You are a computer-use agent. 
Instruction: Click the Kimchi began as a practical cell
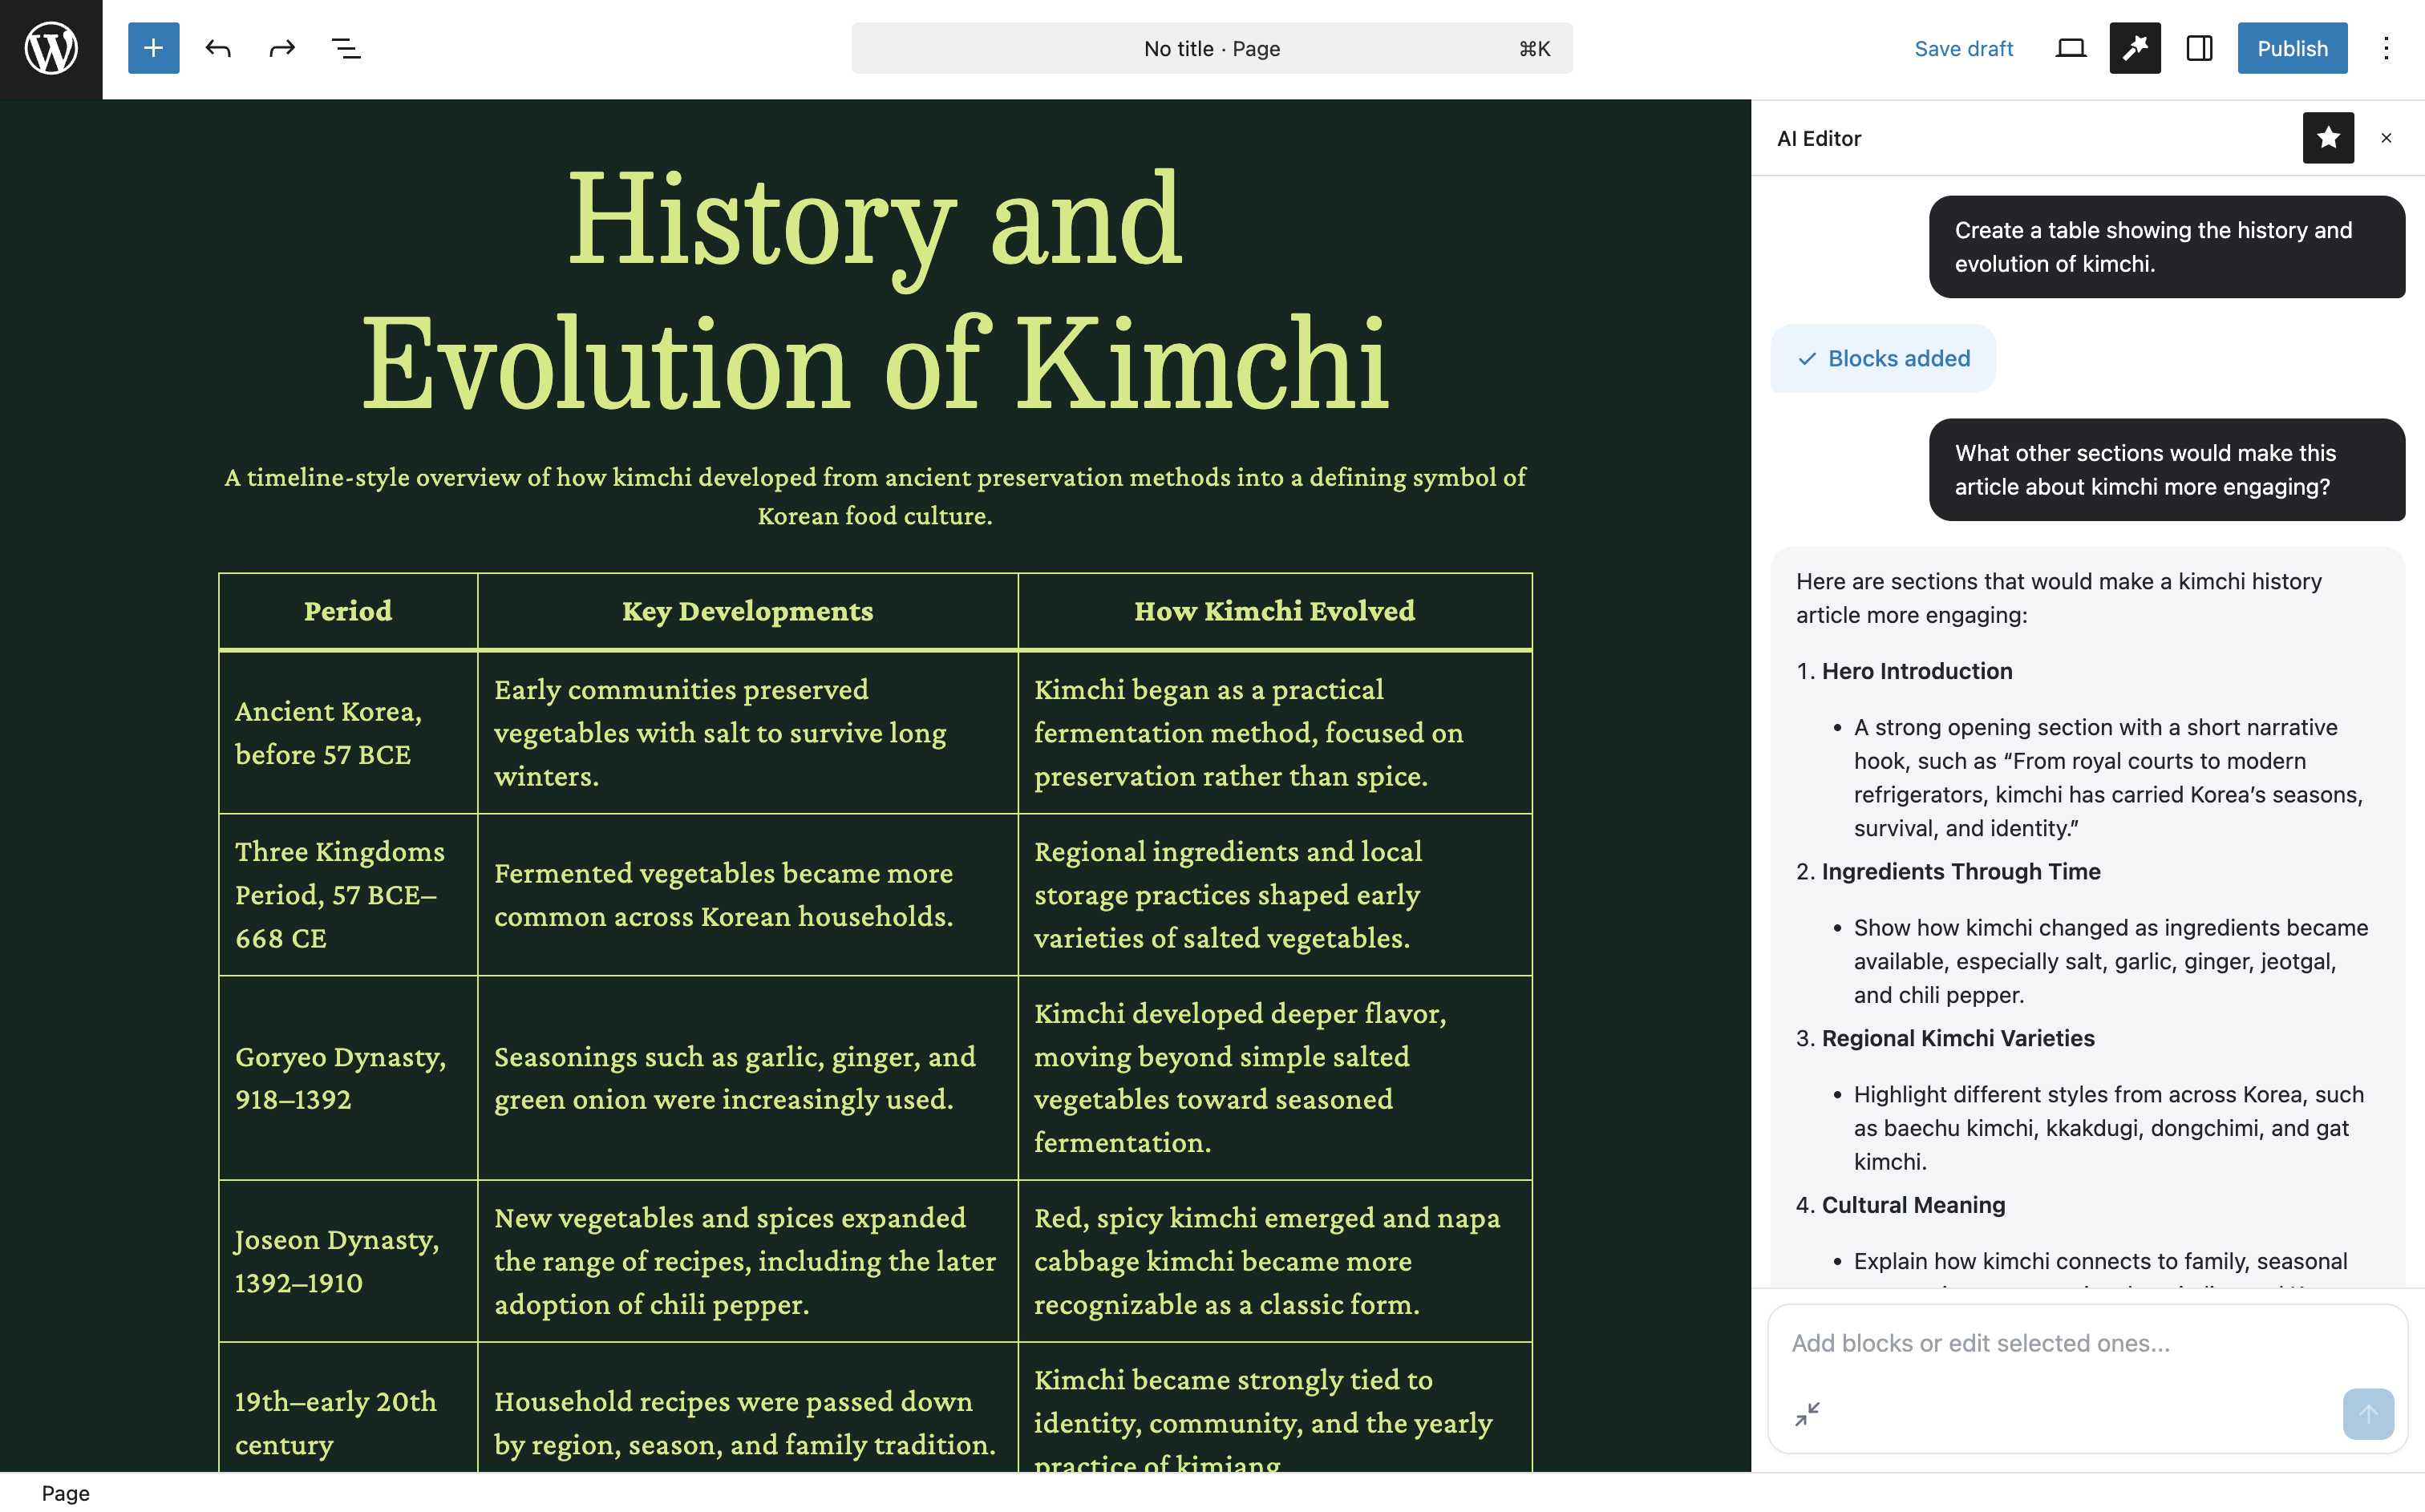[1275, 733]
